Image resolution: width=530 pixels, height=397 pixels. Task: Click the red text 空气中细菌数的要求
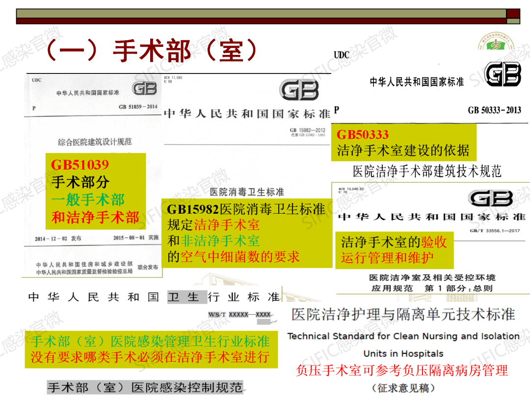point(240,257)
